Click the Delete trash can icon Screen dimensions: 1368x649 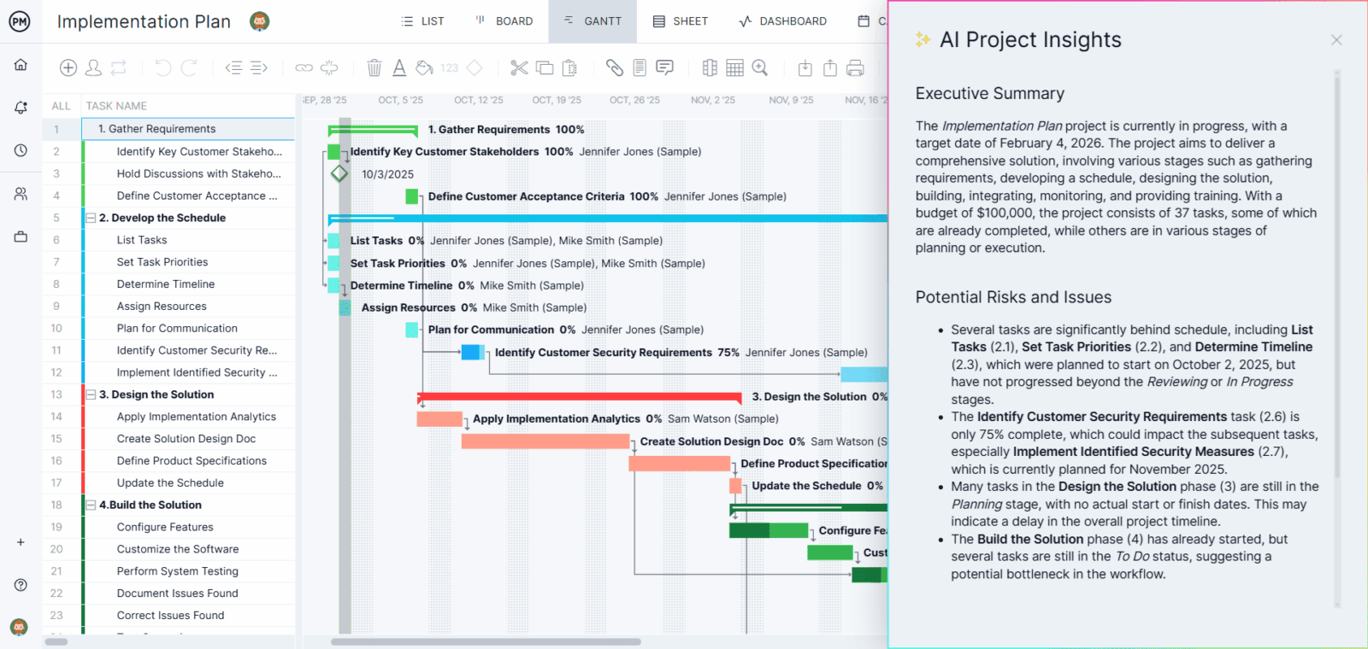pyautogui.click(x=374, y=68)
